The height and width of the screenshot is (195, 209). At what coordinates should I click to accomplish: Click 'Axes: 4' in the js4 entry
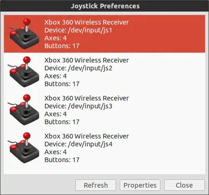55,152
